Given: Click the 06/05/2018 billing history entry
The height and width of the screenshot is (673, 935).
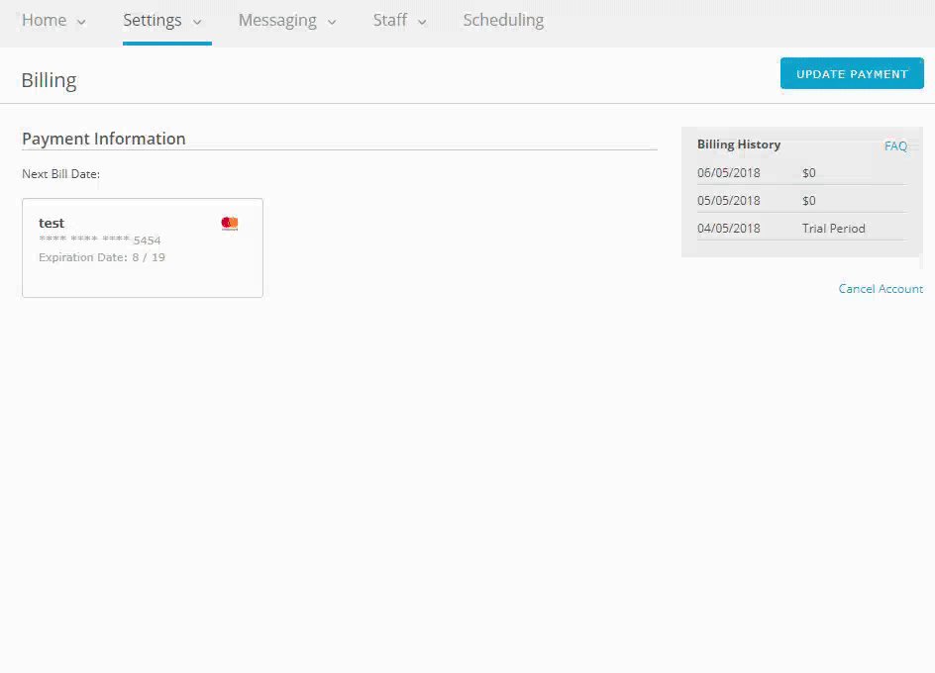Looking at the screenshot, I should click(x=729, y=173).
